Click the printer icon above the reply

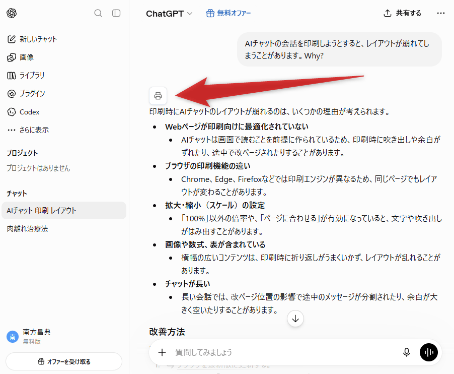(x=158, y=96)
